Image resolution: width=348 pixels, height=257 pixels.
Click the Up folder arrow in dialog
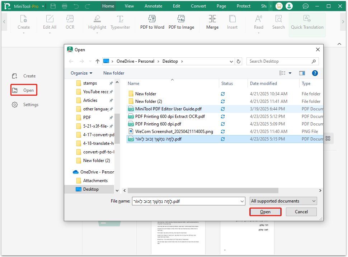tap(97, 61)
